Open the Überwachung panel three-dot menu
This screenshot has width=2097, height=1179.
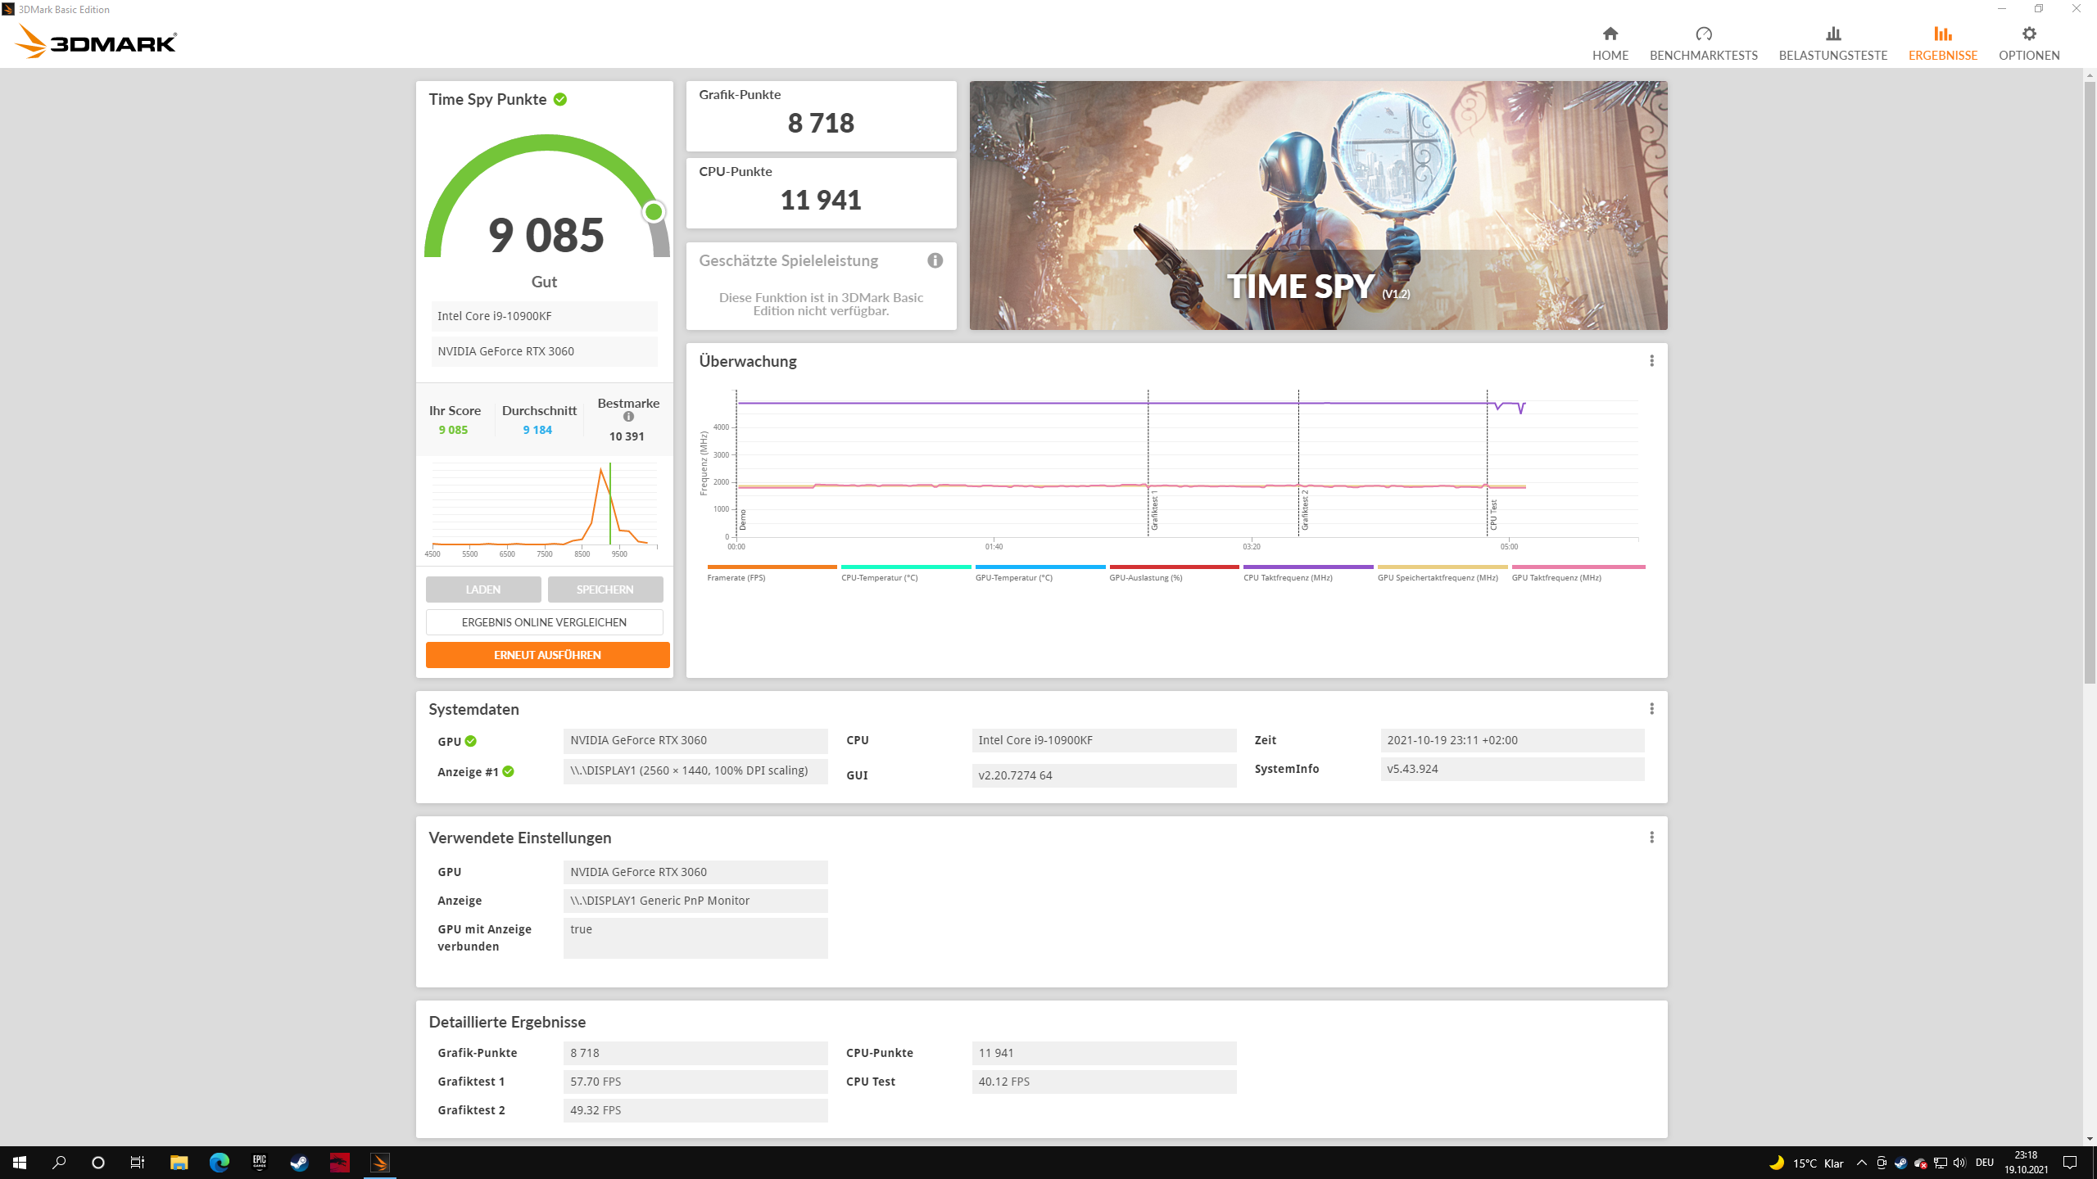tap(1651, 361)
